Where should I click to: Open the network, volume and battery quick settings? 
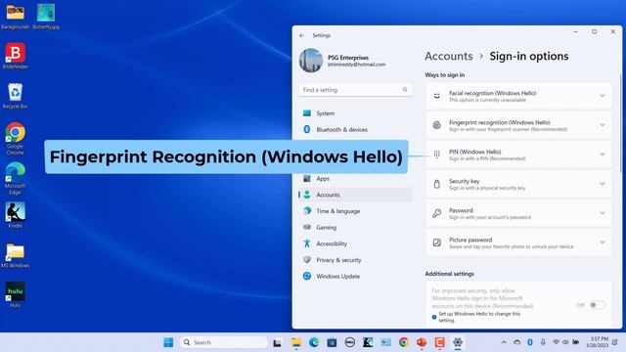tap(565, 342)
